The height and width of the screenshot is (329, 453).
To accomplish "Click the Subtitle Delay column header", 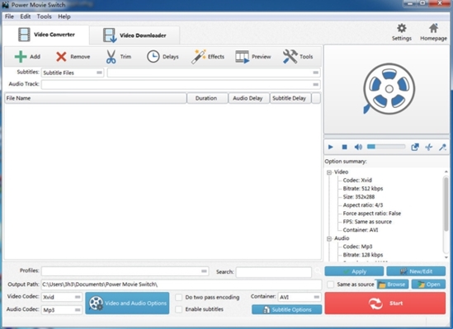I will tap(290, 98).
